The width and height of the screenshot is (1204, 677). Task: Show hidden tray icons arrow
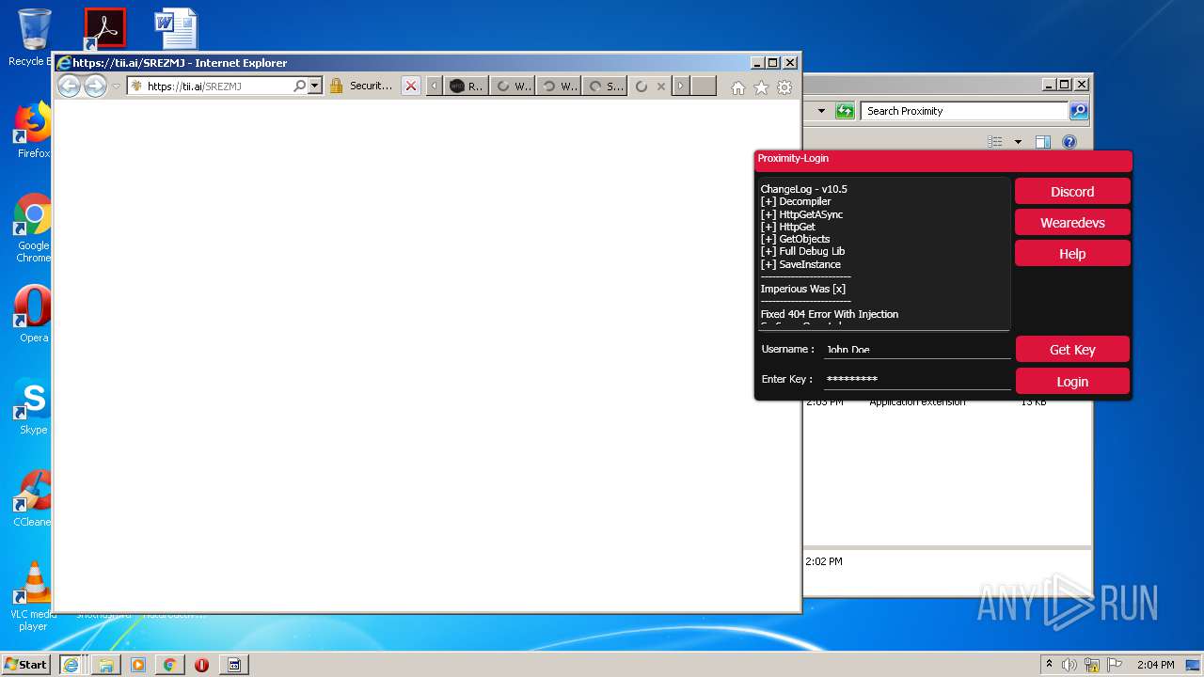(x=1049, y=665)
